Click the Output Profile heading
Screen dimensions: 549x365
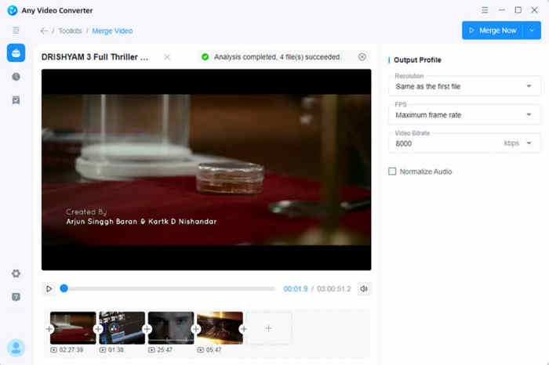click(417, 60)
